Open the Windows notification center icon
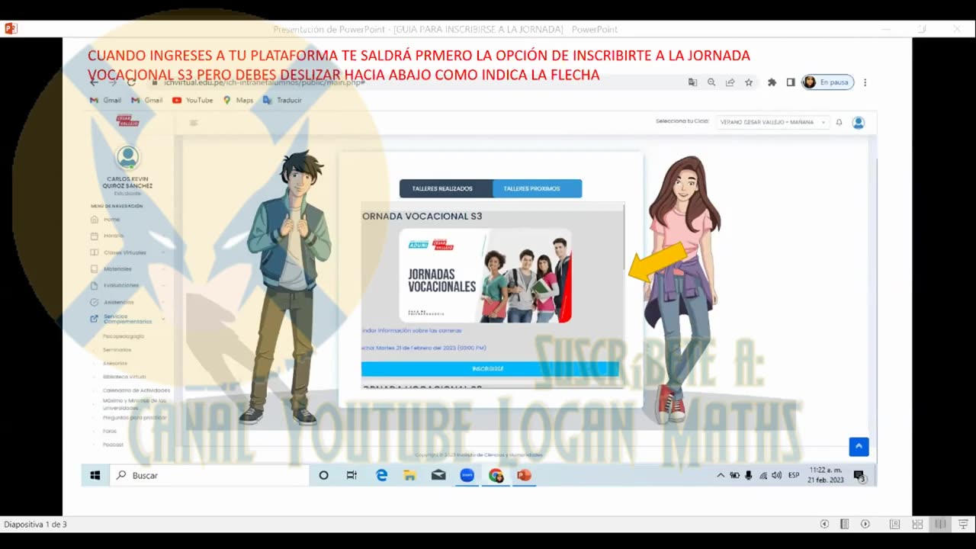Viewport: 976px width, 549px height. point(859,476)
